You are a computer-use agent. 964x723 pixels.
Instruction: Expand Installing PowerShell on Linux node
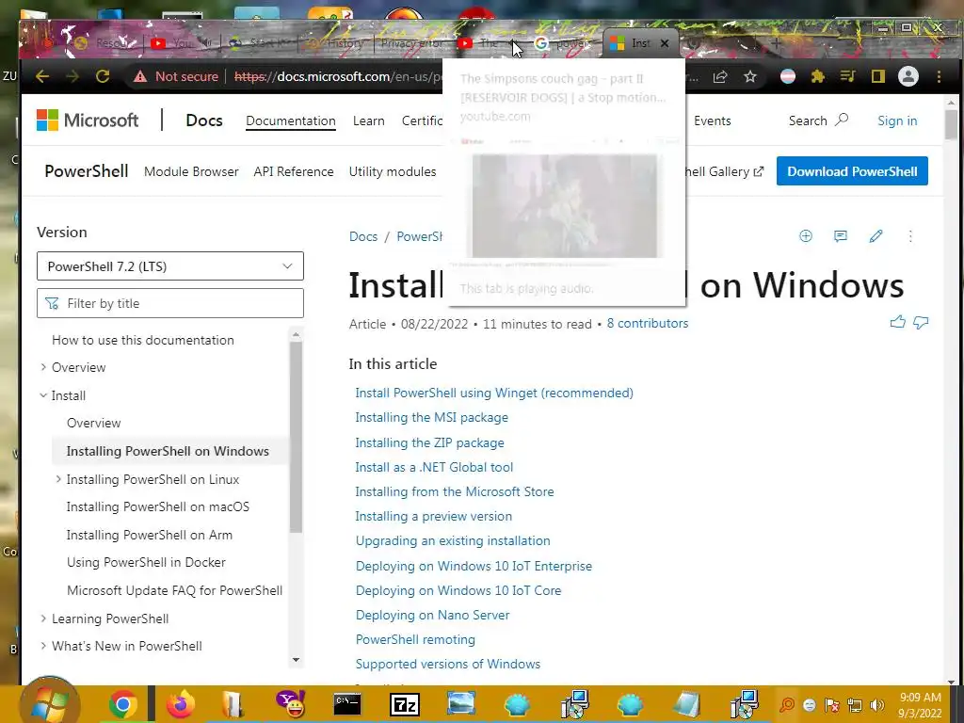click(x=58, y=479)
